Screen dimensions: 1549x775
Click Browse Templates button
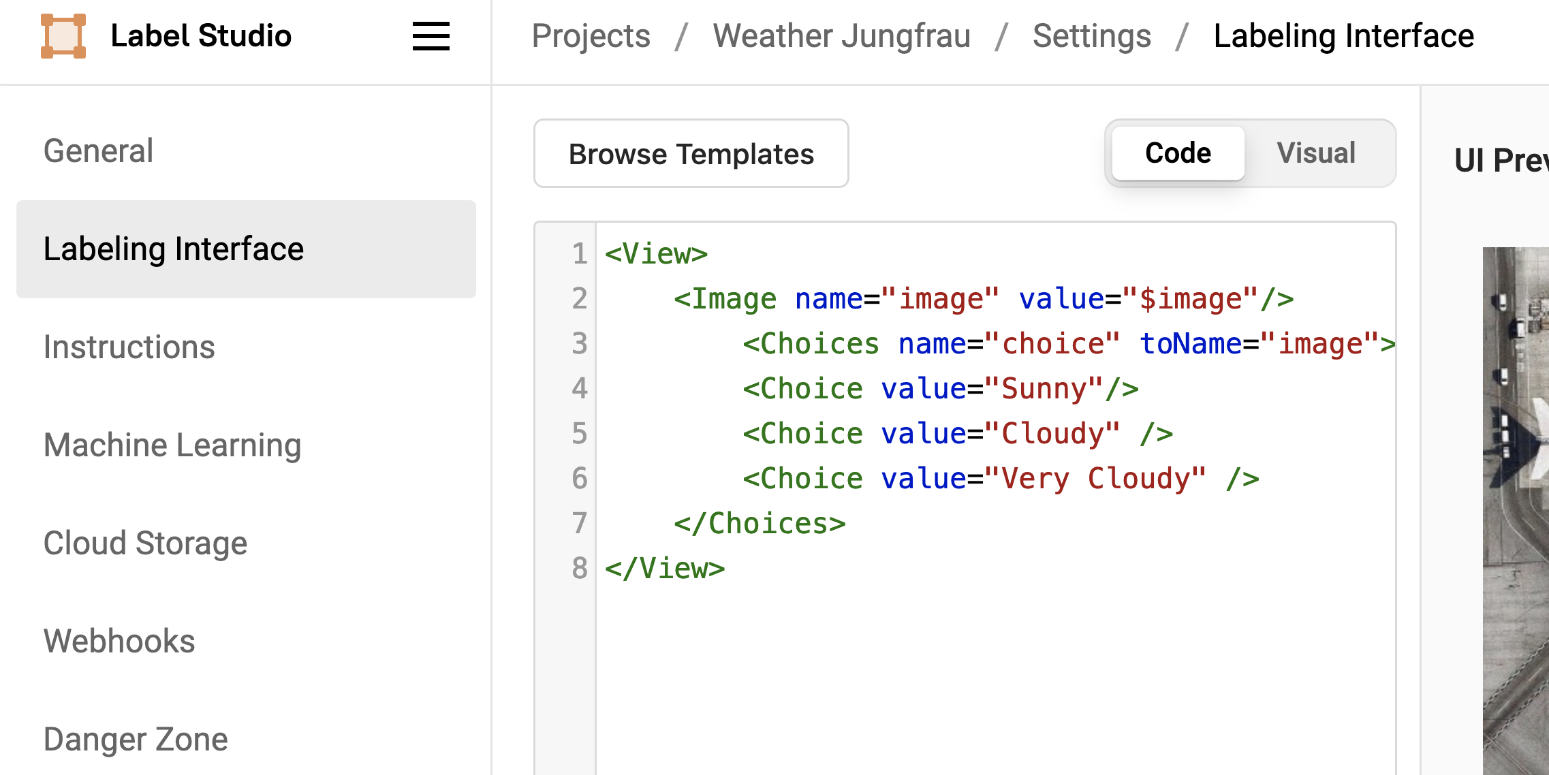pos(691,153)
